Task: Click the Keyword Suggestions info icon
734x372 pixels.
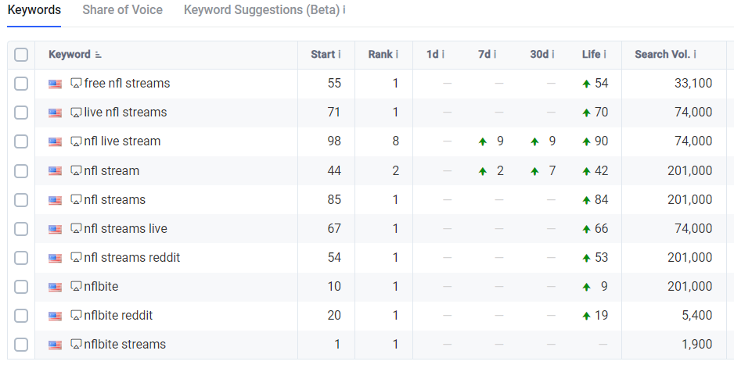Action: pyautogui.click(x=344, y=10)
